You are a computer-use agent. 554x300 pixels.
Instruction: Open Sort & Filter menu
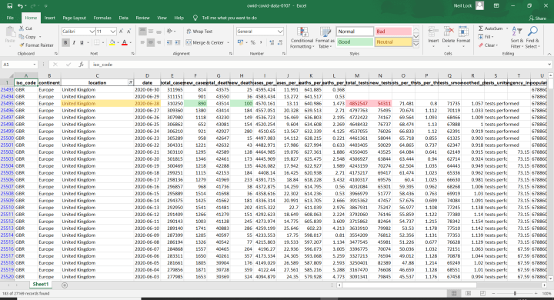[516, 38]
